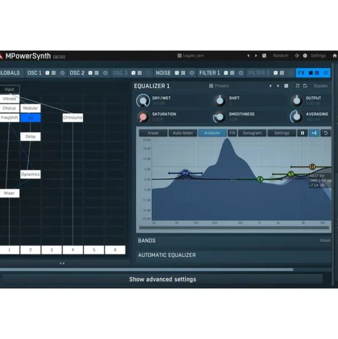Viewport: 338px width, 339px height.
Task: Click the Equalizer copy icon next to Bypass
Action: pos(297,86)
